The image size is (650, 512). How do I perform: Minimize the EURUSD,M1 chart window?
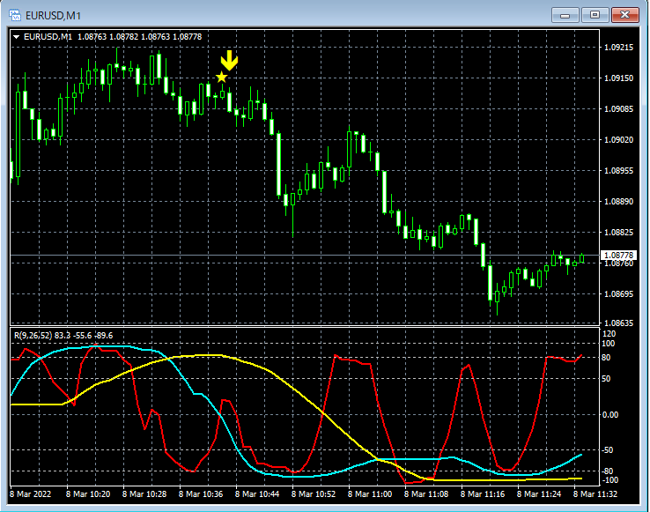pos(565,15)
